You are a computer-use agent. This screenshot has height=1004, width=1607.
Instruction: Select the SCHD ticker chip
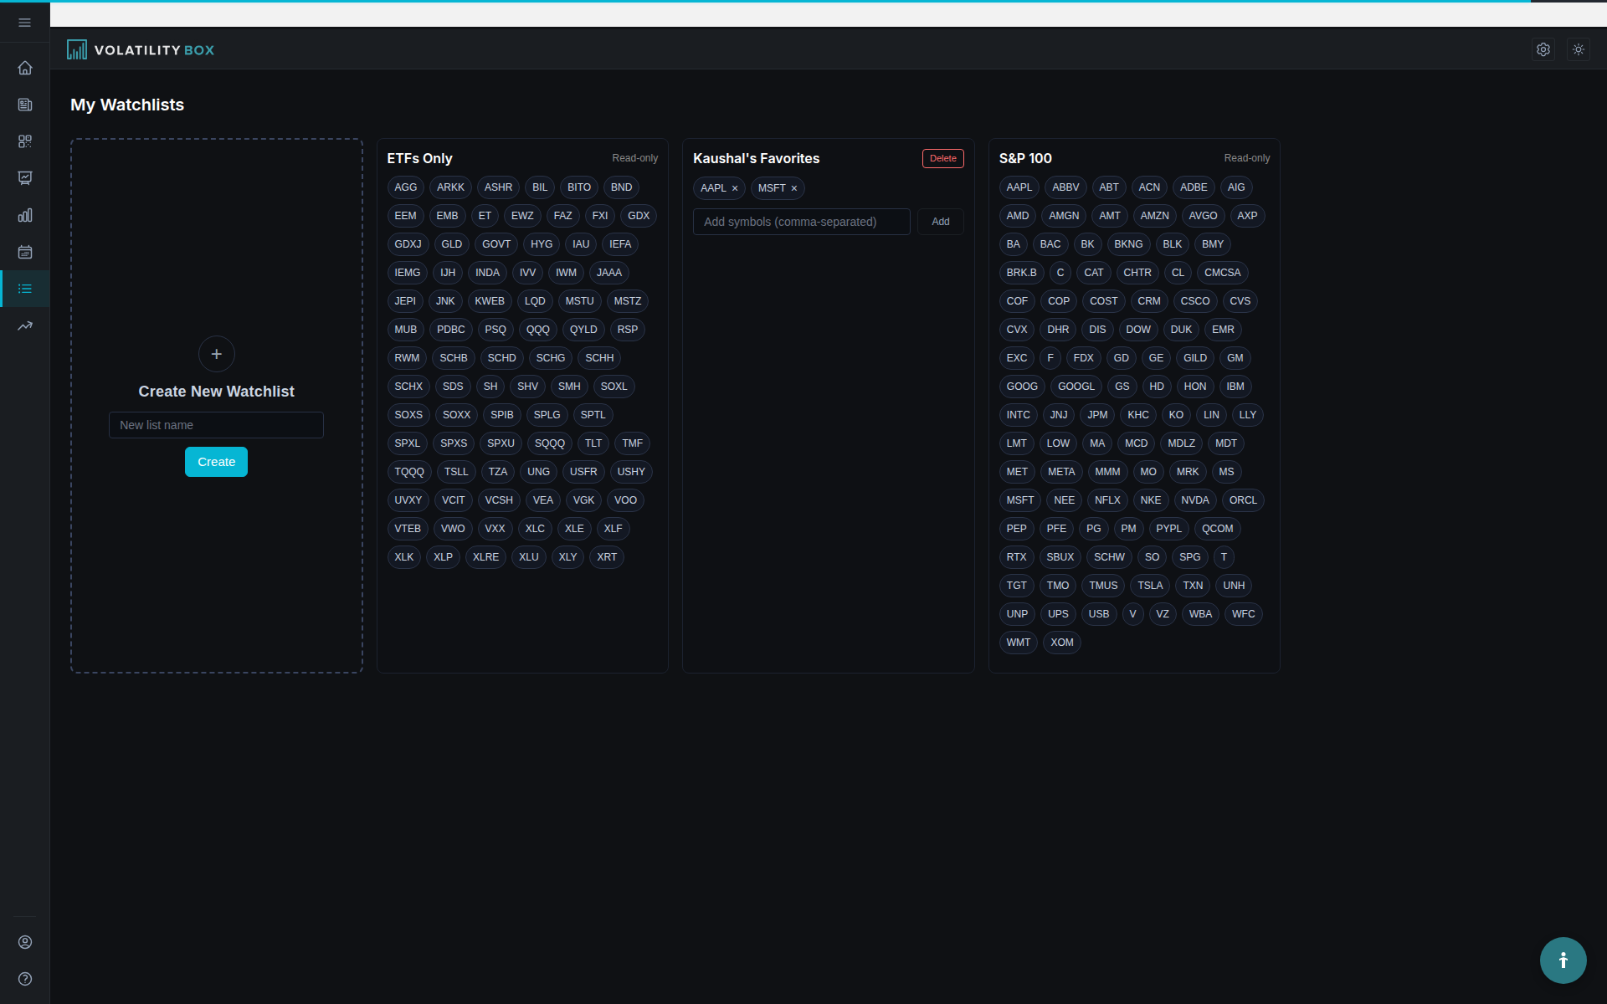point(501,358)
